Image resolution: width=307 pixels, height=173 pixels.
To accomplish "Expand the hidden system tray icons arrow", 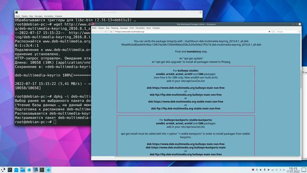I will 284,170.
